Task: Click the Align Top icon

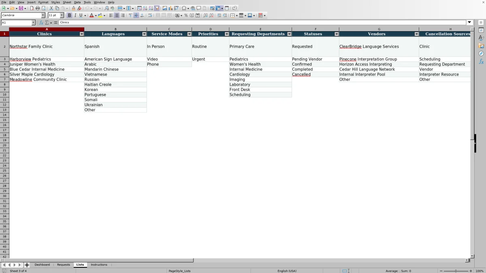Action: pos(130,15)
